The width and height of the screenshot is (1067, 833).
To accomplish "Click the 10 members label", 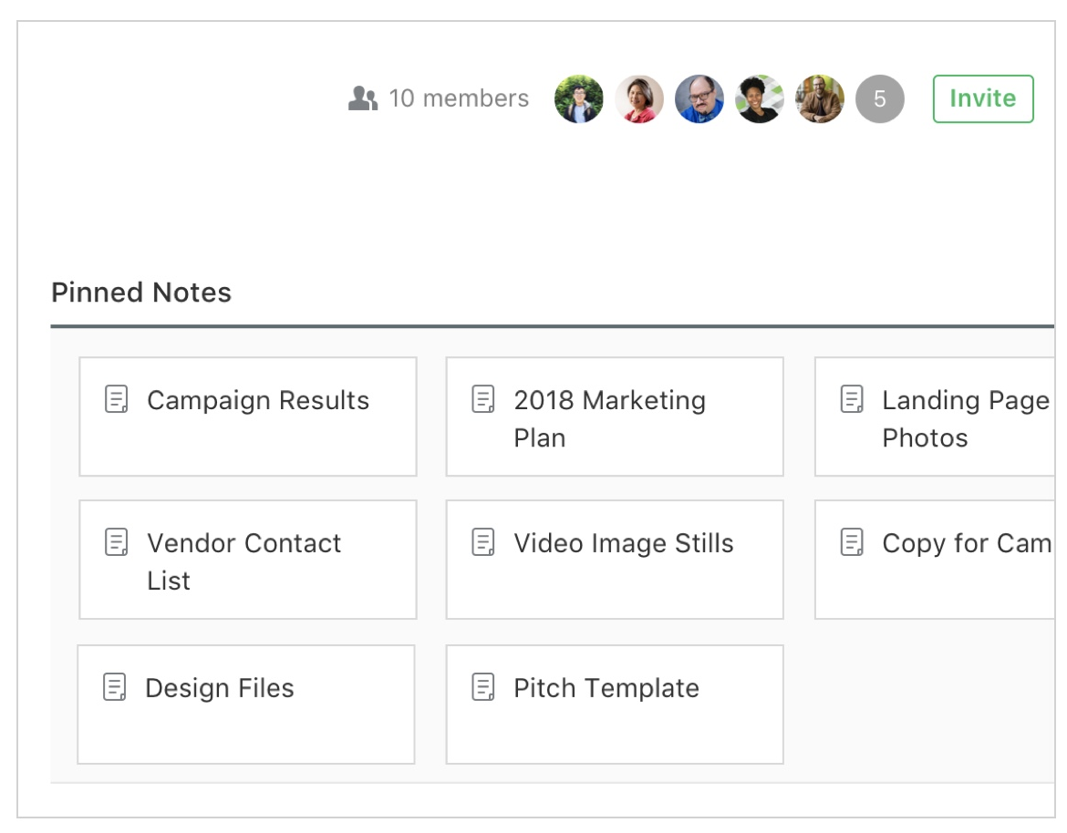I will [458, 98].
